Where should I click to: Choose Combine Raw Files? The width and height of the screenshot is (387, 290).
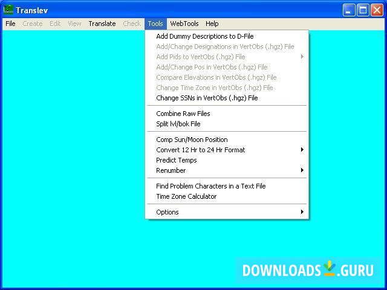click(227, 114)
